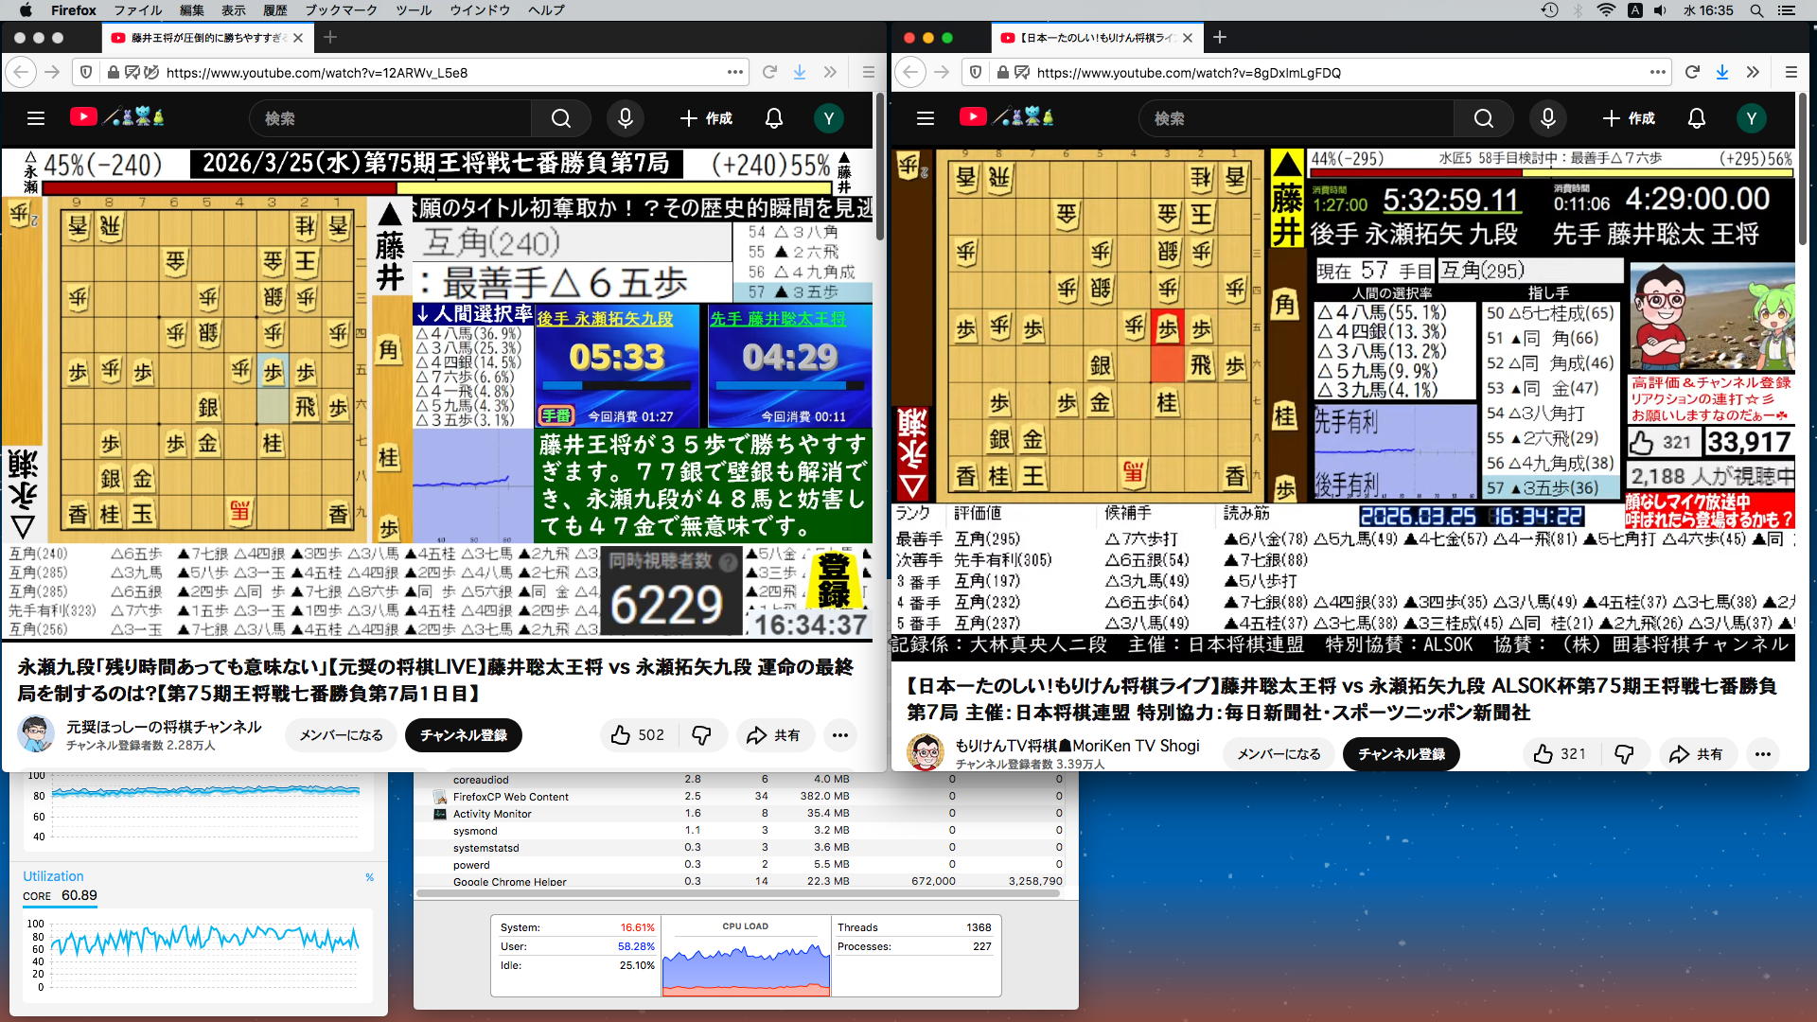Open three-dot more actions under left video
The width and height of the screenshot is (1817, 1022).
pos(839,735)
